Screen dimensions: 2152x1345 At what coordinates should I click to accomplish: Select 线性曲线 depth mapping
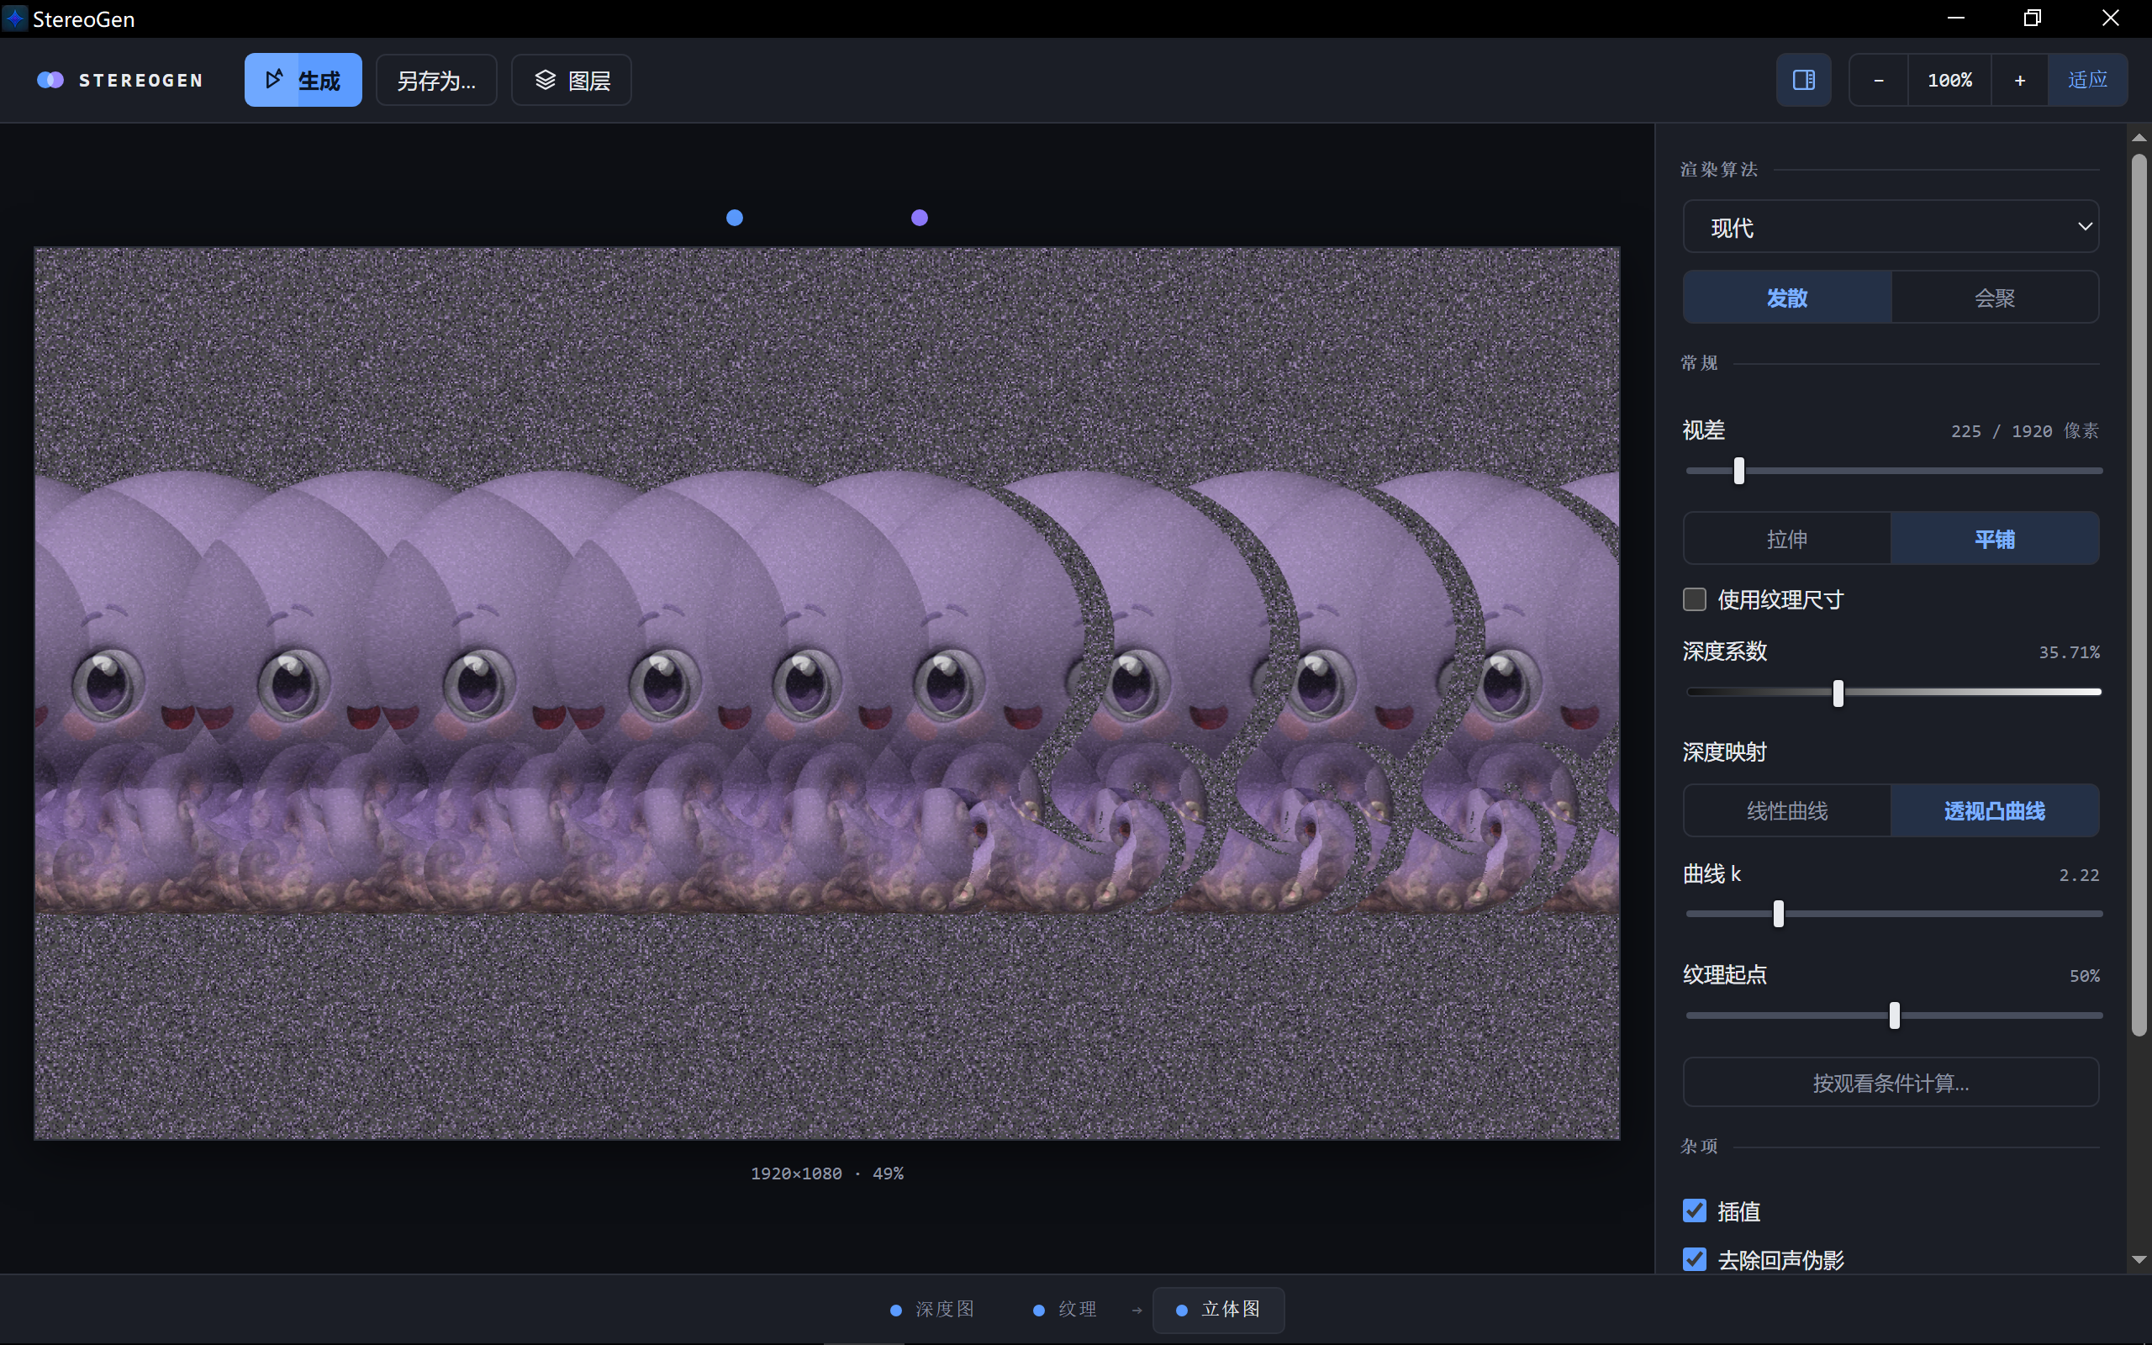tap(1787, 810)
